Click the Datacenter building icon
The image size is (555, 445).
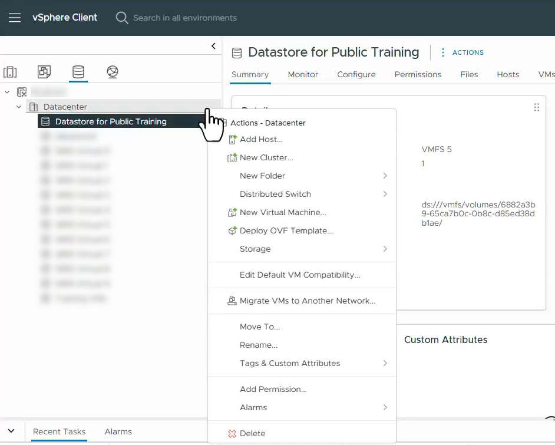point(34,107)
